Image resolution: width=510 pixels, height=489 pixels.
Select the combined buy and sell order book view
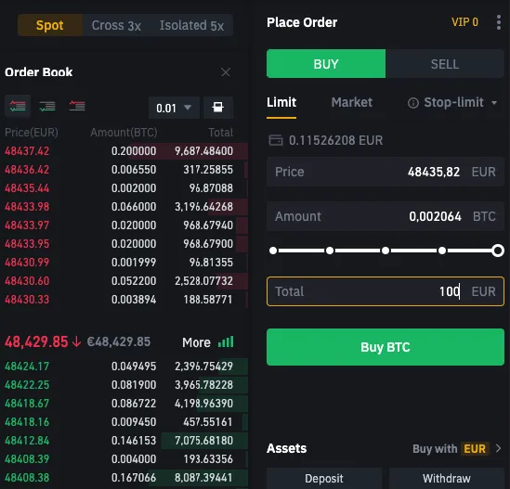(18, 106)
